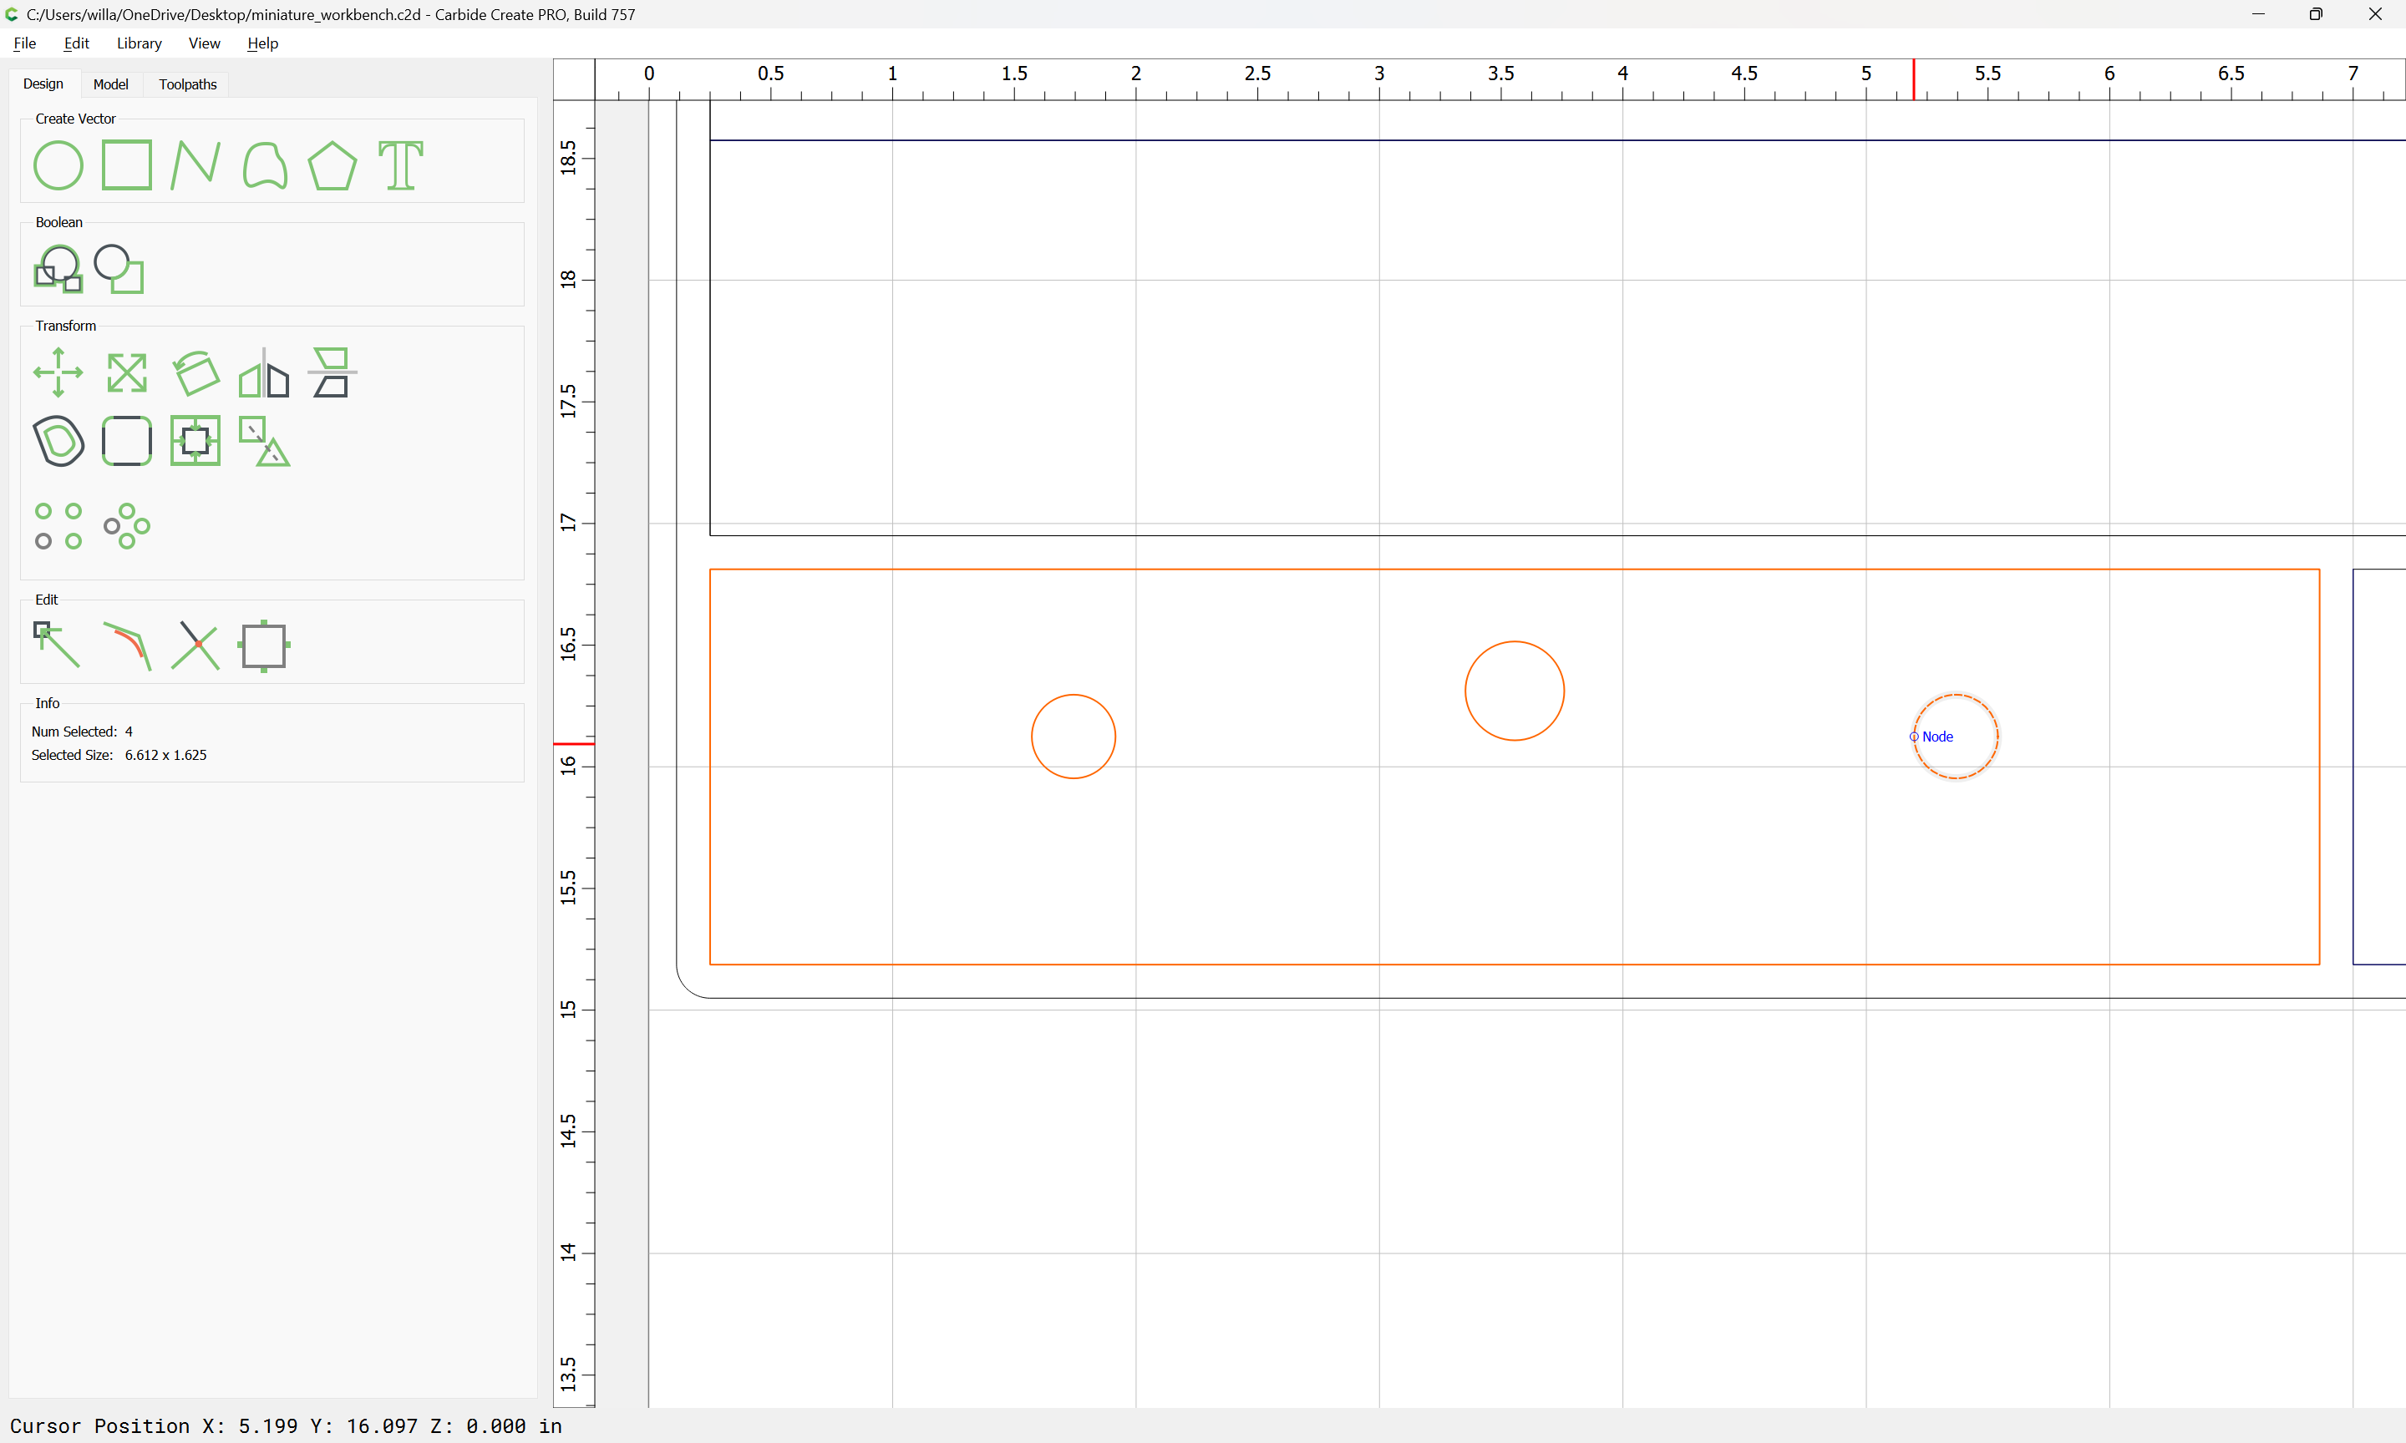Open the Offset vector tool

(x=58, y=440)
